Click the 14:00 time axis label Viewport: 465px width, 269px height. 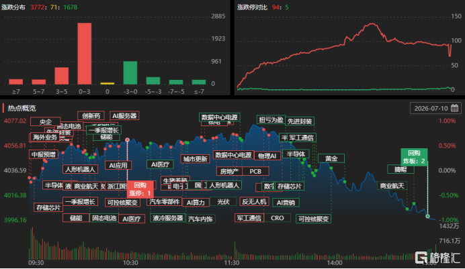pyautogui.click(x=335, y=263)
